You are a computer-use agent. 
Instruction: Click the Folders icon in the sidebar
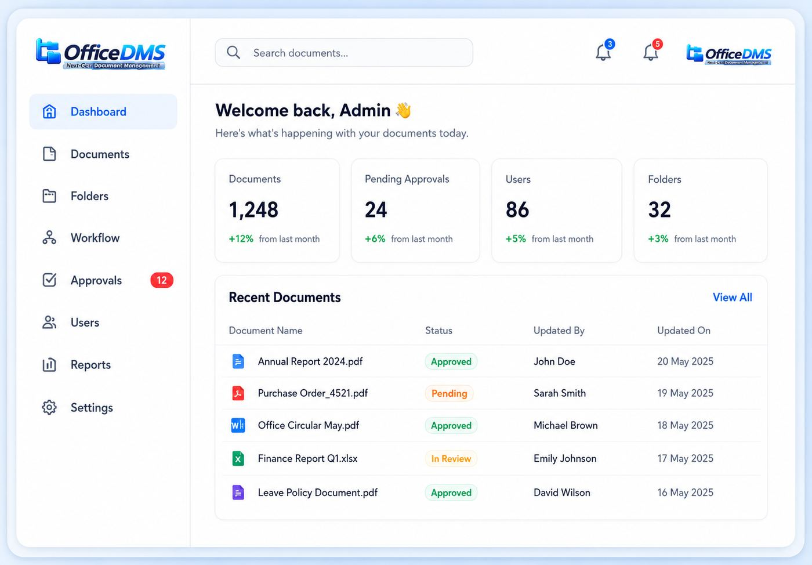coord(49,196)
